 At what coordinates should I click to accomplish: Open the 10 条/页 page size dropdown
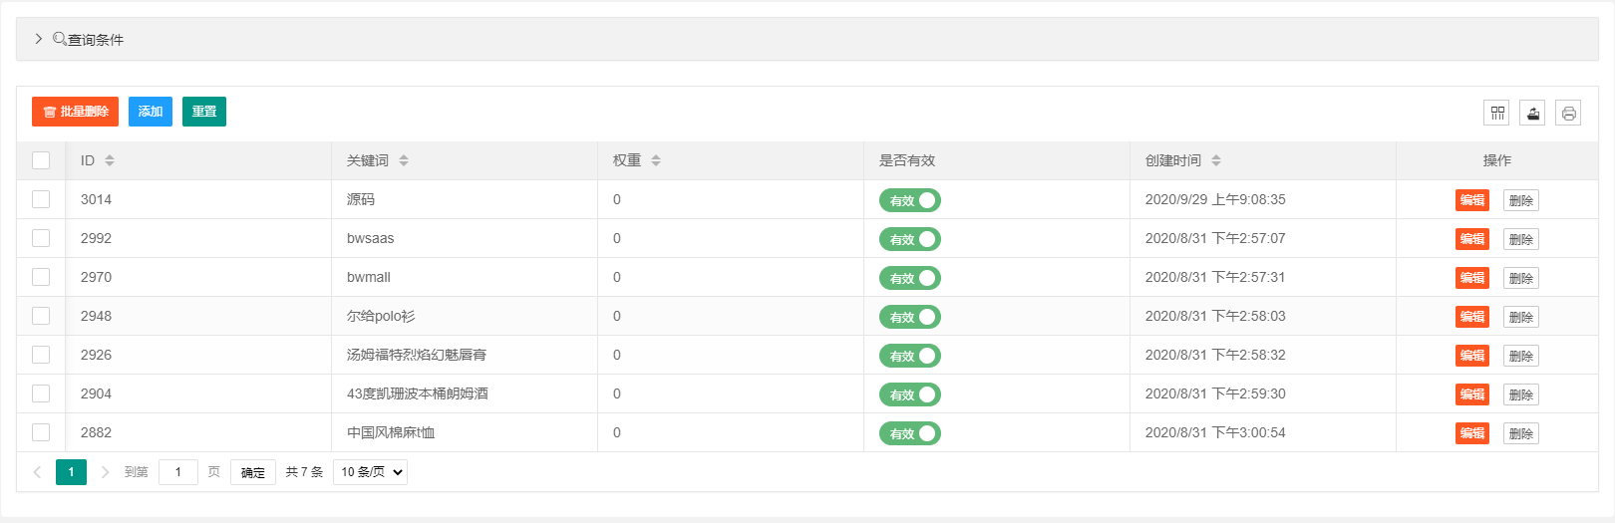370,472
